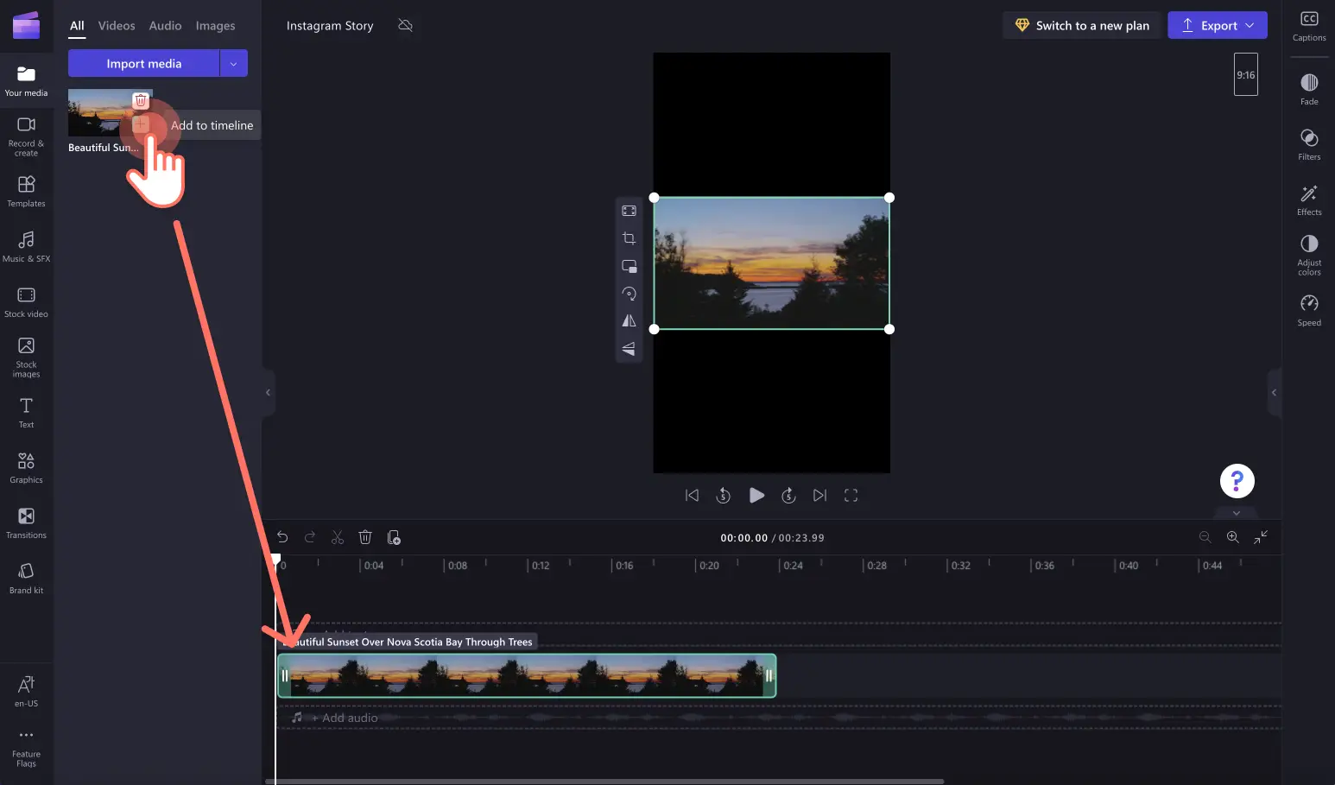Switch to the Audio tab
This screenshot has height=785, width=1335.
(x=165, y=25)
